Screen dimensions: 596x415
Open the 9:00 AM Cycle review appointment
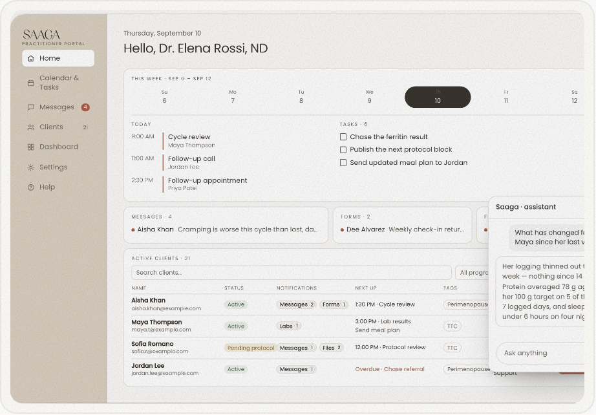tap(190, 141)
